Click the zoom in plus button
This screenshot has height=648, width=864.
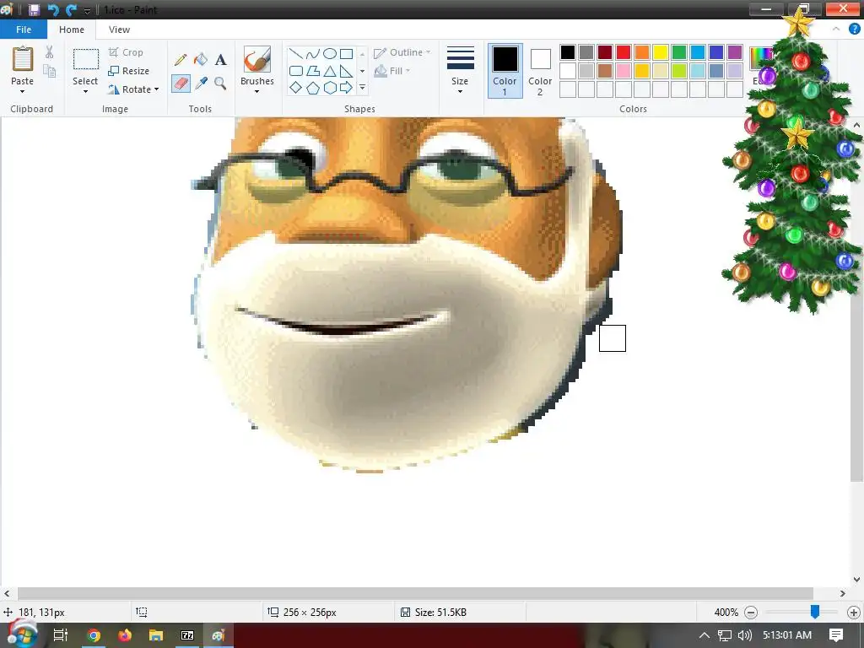[854, 613]
